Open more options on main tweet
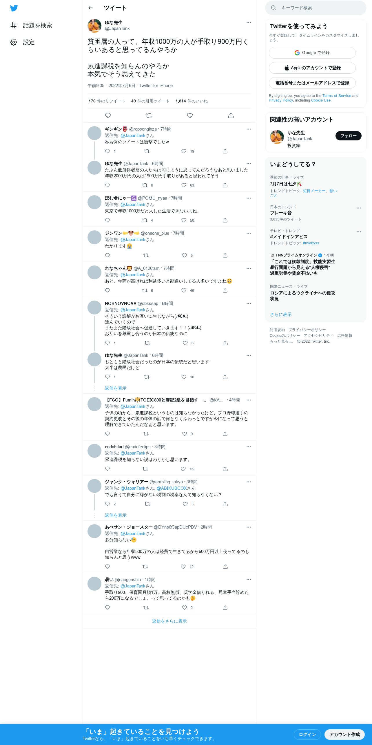 249,23
